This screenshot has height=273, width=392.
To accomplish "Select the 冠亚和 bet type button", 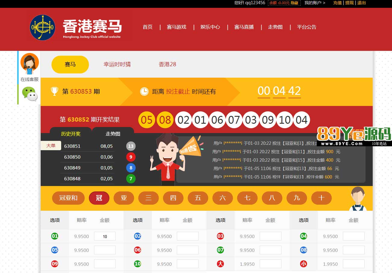I will 68,198.
